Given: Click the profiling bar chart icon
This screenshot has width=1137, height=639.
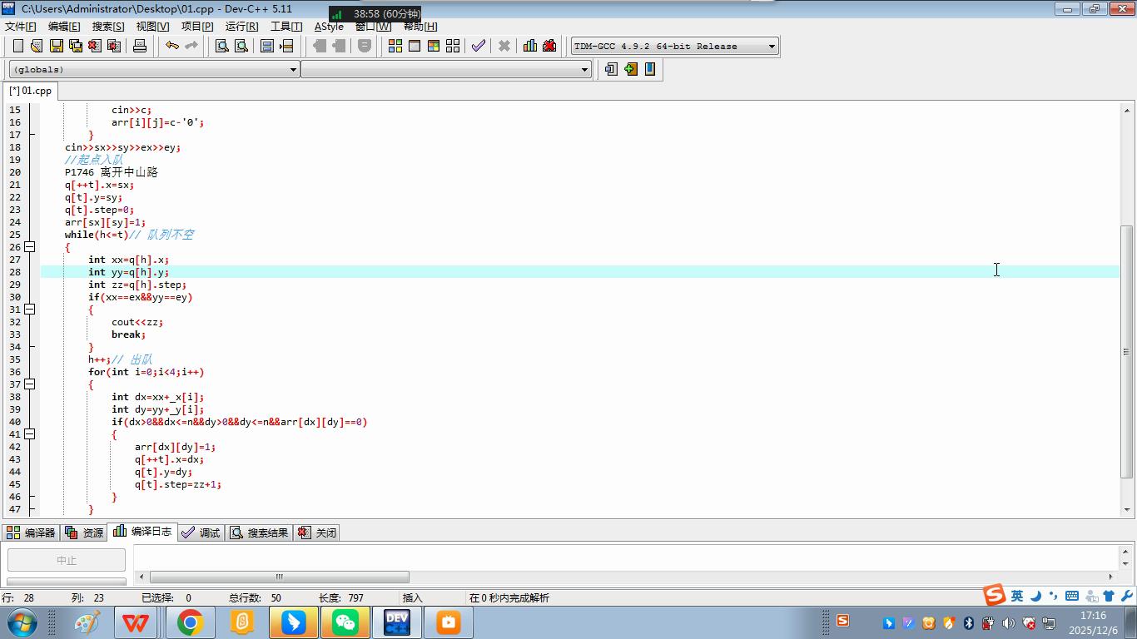Looking at the screenshot, I should pos(529,46).
